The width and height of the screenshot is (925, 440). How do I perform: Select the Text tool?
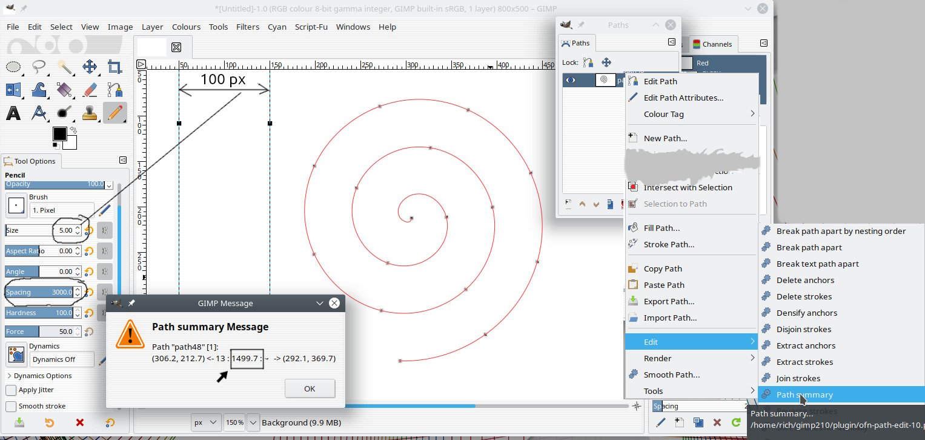click(13, 113)
